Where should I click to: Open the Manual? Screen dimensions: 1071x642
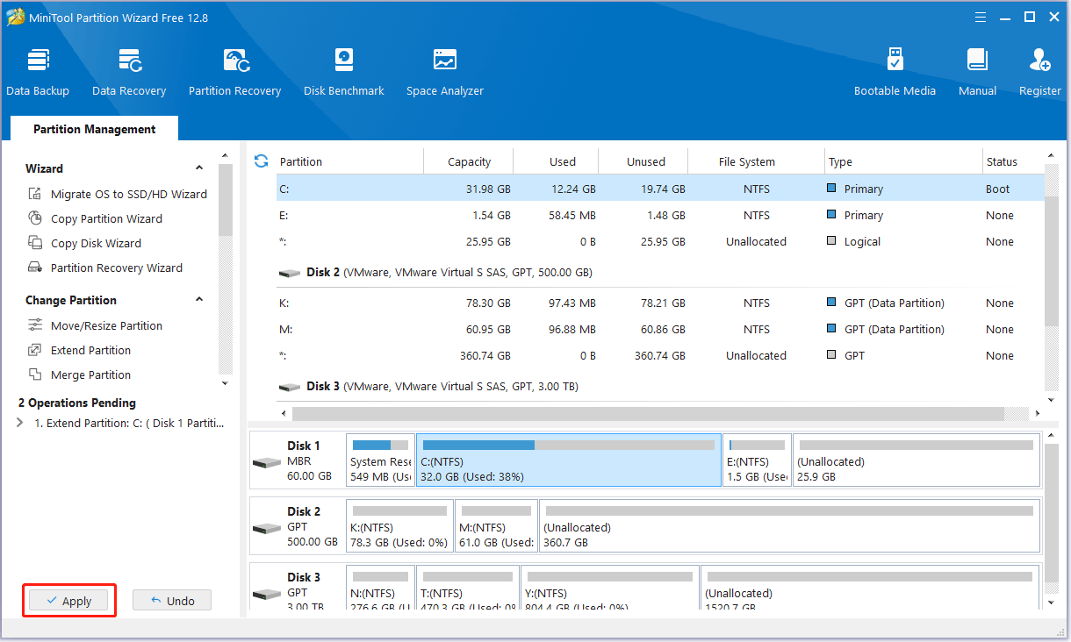[977, 73]
